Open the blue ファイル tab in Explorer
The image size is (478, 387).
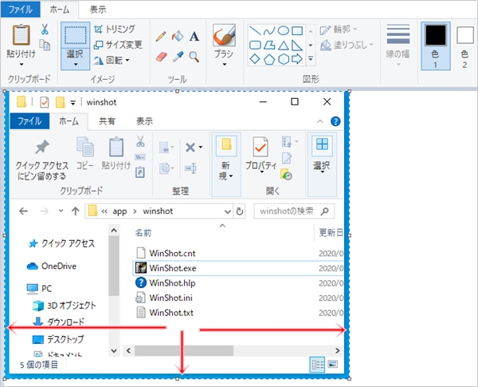tap(30, 121)
